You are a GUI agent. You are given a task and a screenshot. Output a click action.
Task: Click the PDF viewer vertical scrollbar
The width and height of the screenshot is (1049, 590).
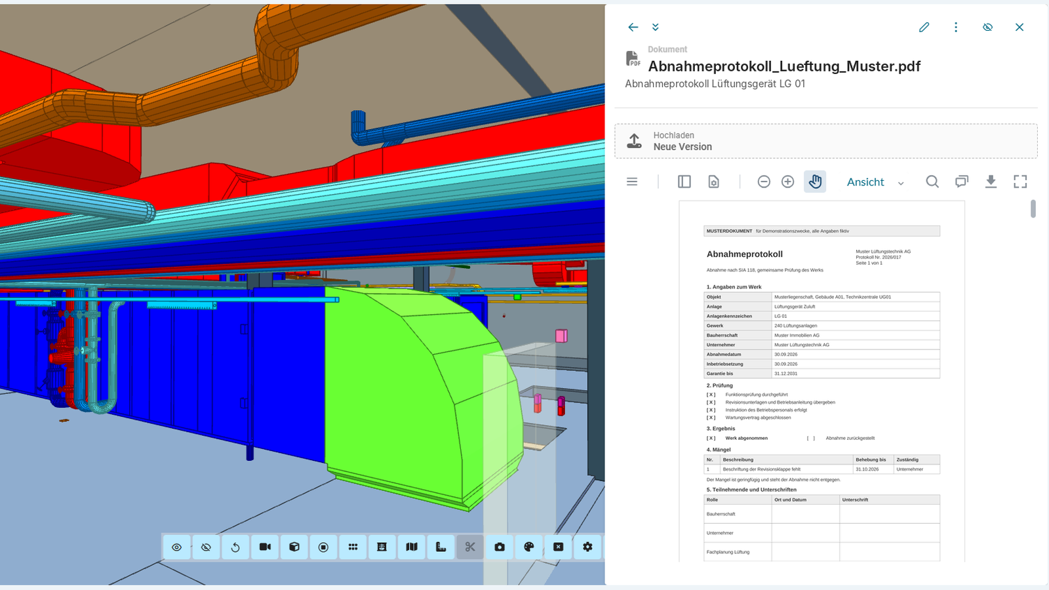[x=1033, y=209]
